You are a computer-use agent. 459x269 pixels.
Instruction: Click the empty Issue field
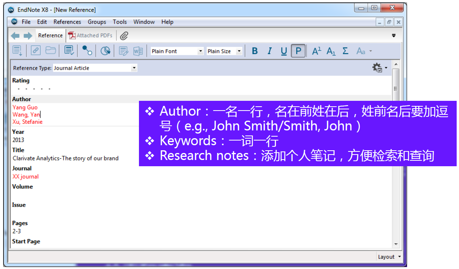point(201,213)
